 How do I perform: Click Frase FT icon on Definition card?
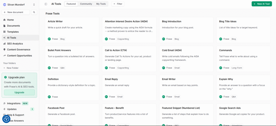[49, 97]
